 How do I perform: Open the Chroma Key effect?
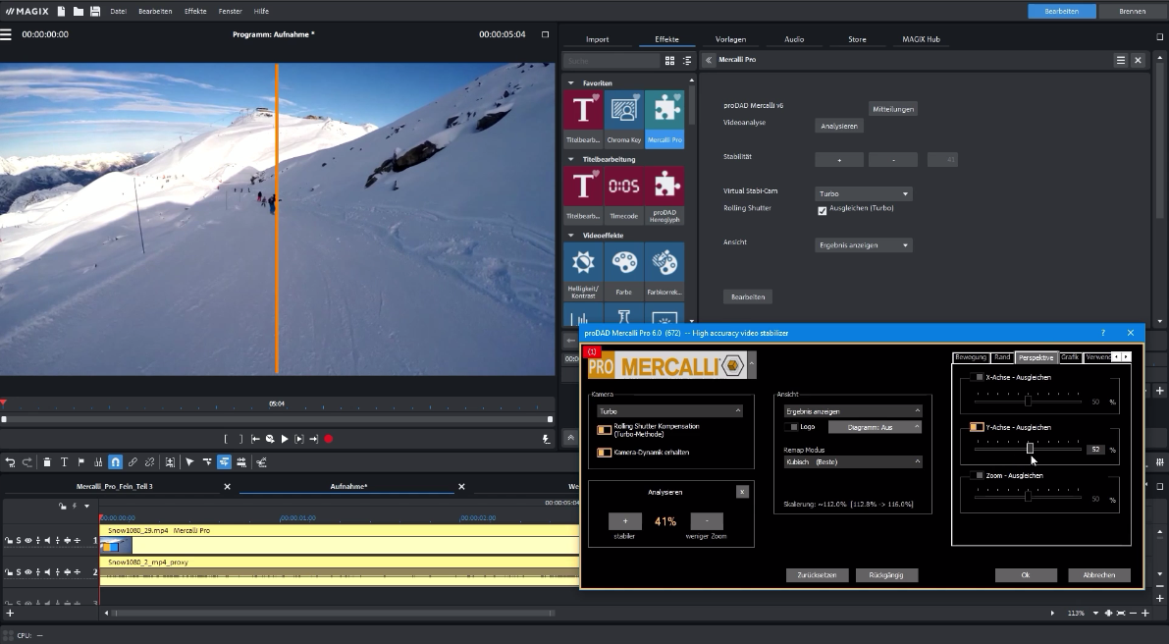click(x=624, y=111)
